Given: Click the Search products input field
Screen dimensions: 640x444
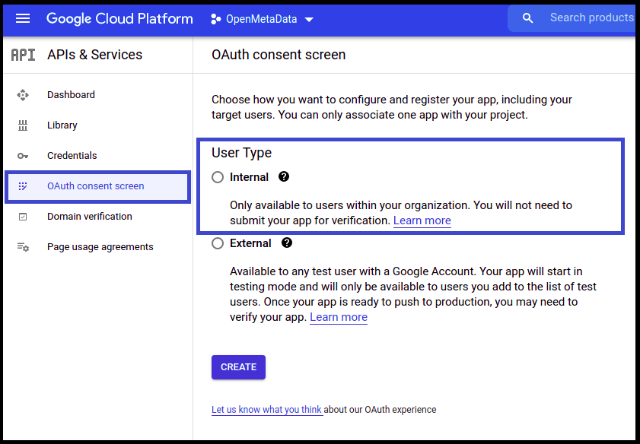Looking at the screenshot, I should pyautogui.click(x=591, y=18).
